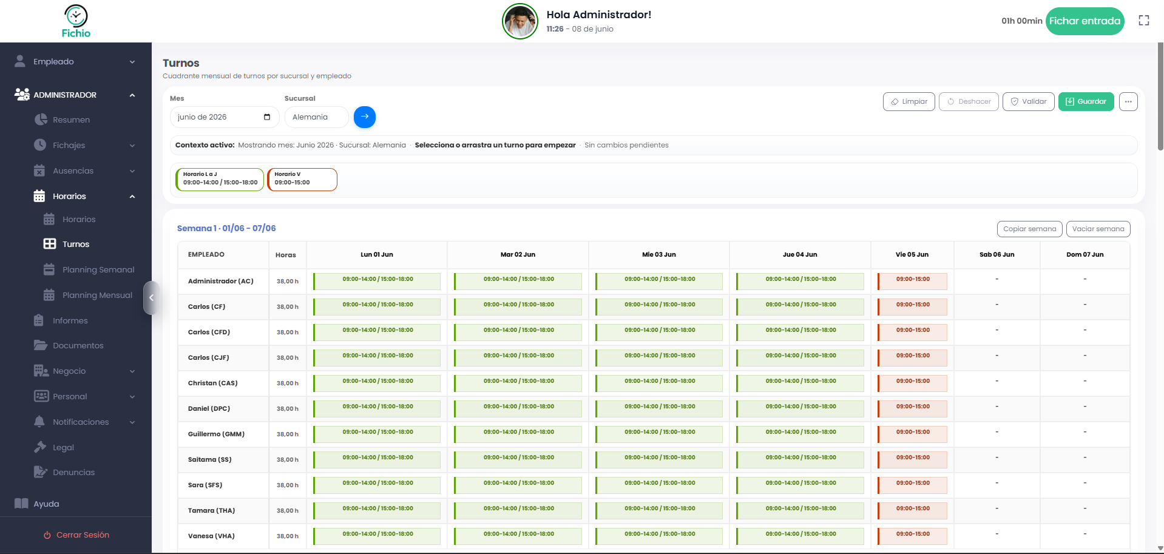Click Vaciar semana button
This screenshot has width=1164, height=554.
click(x=1098, y=229)
